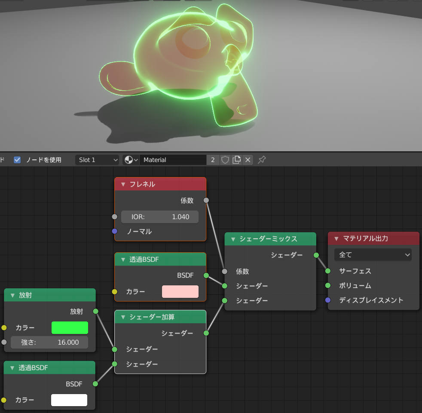This screenshot has height=413, width=422.
Task: Open the white カラー swatch
Action: tap(69, 400)
